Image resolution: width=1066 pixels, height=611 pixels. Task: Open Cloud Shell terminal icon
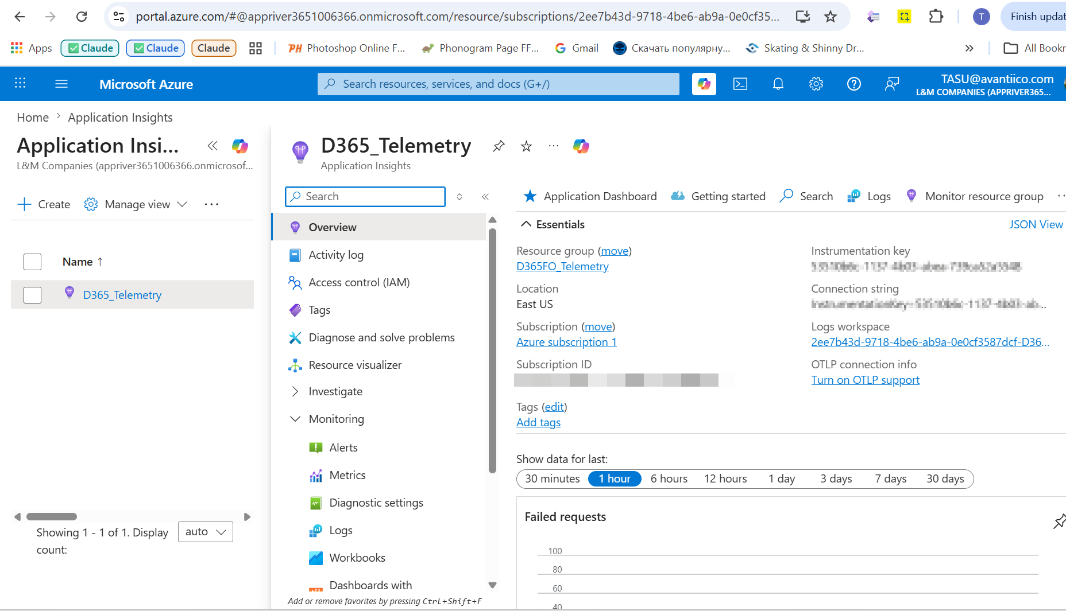click(740, 84)
